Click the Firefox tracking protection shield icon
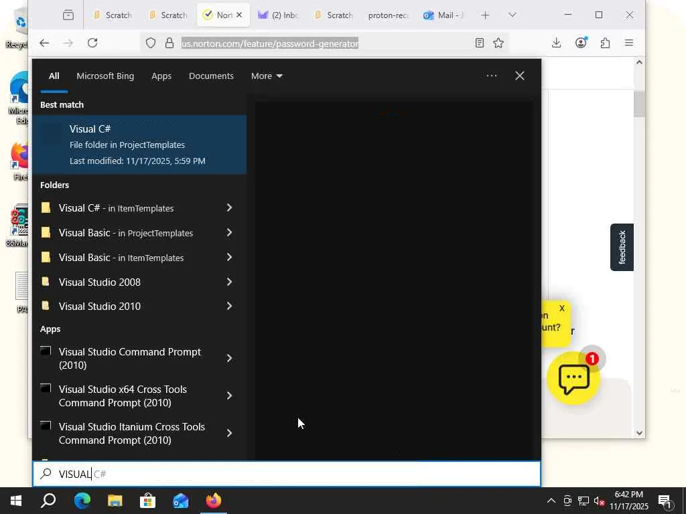 tap(151, 43)
